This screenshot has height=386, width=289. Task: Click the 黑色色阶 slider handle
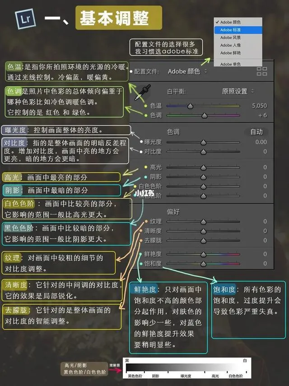[203, 196]
